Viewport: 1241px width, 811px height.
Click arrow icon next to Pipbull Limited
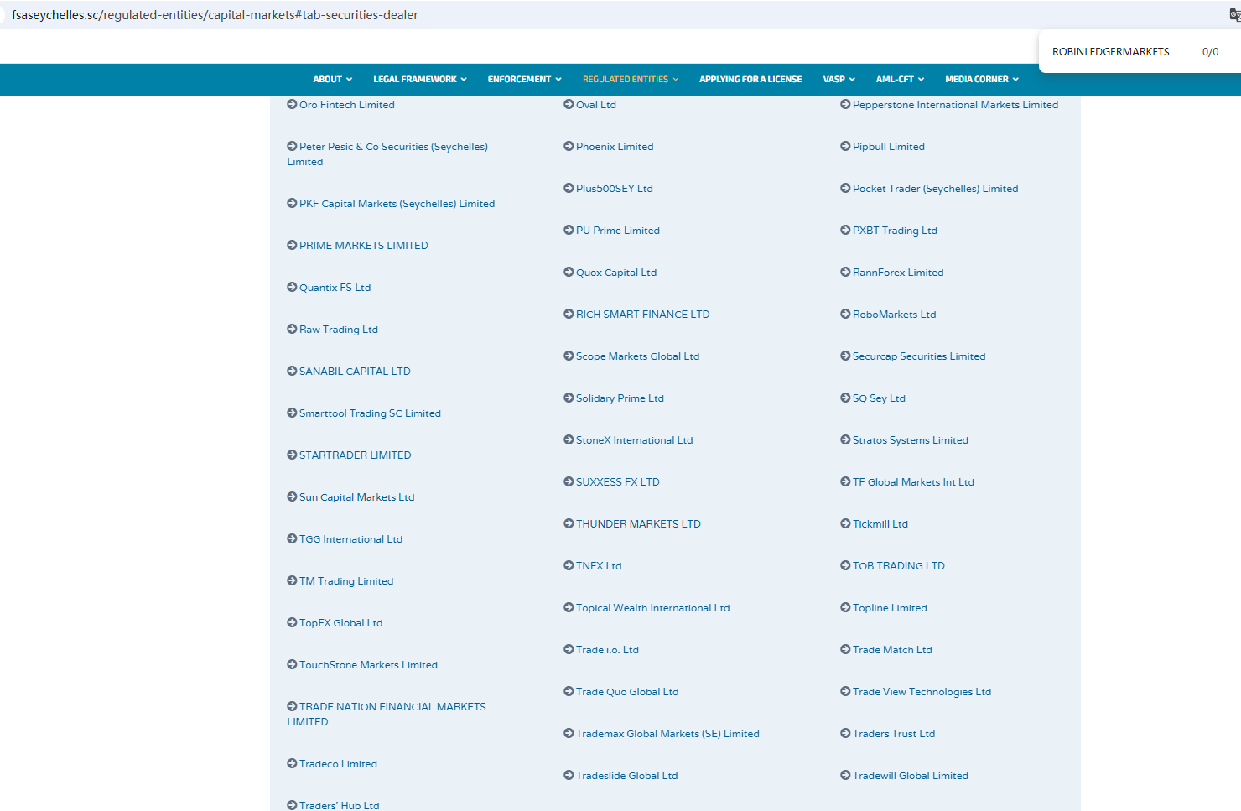845,147
